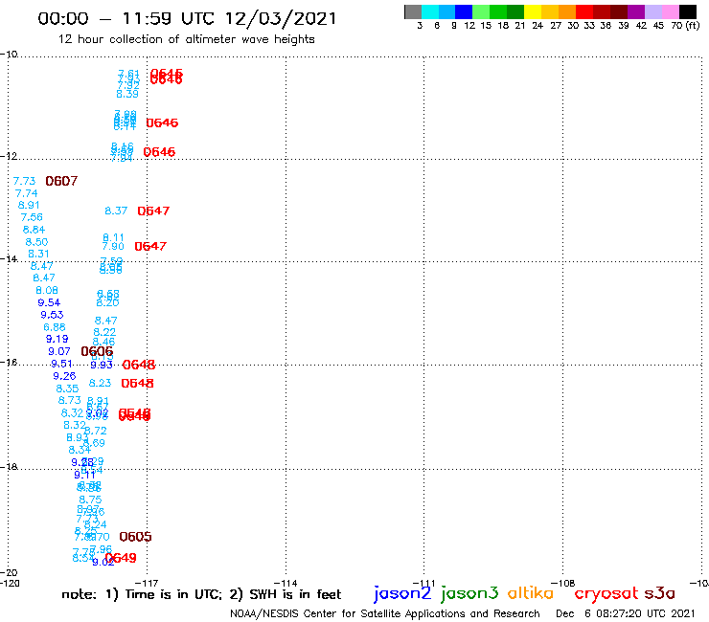Select the pure blue legend swatch

(x=464, y=11)
